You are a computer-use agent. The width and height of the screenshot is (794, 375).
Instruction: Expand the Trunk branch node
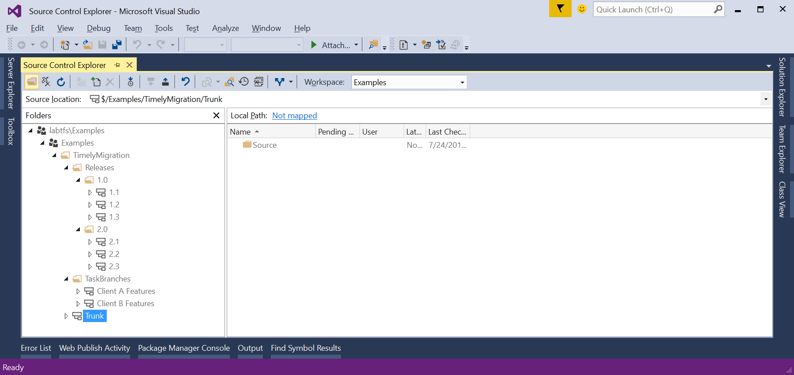(66, 316)
